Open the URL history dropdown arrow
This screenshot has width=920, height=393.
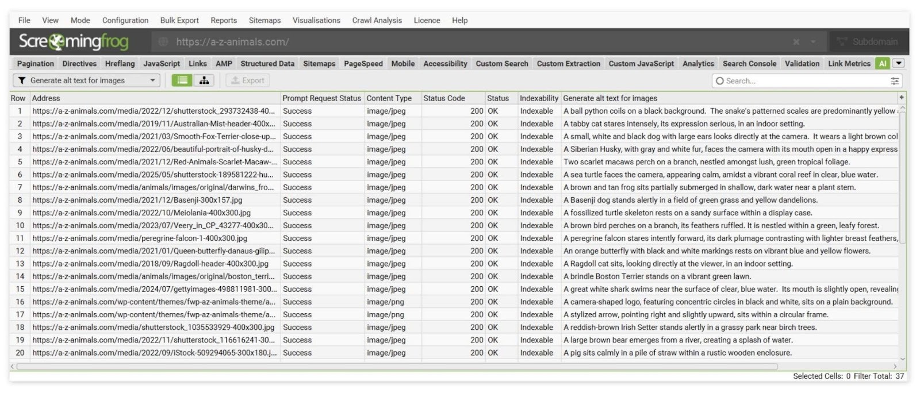[813, 42]
